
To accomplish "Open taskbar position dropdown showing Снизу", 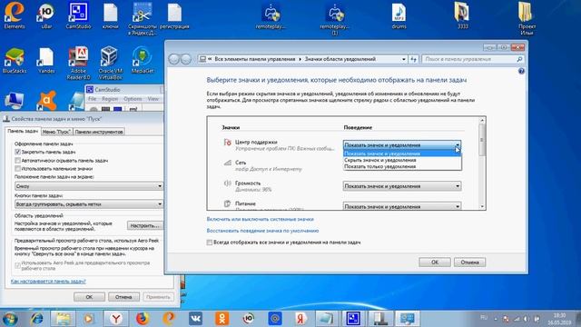I will [89, 186].
